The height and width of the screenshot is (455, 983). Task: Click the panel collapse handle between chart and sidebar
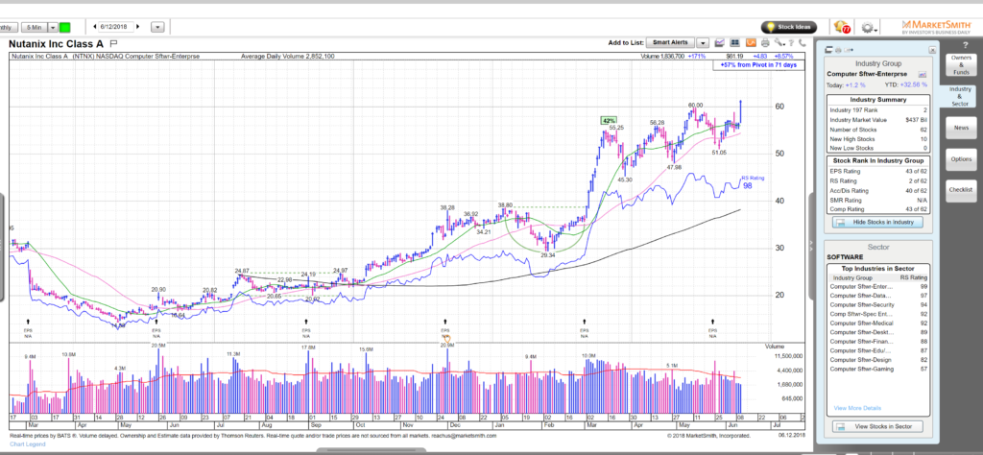point(810,245)
